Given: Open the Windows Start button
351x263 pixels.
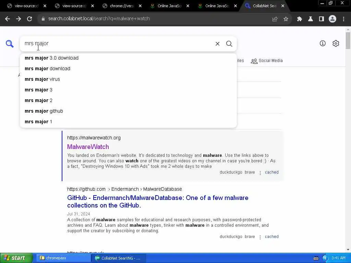Looking at the screenshot, I should [x=16, y=258].
